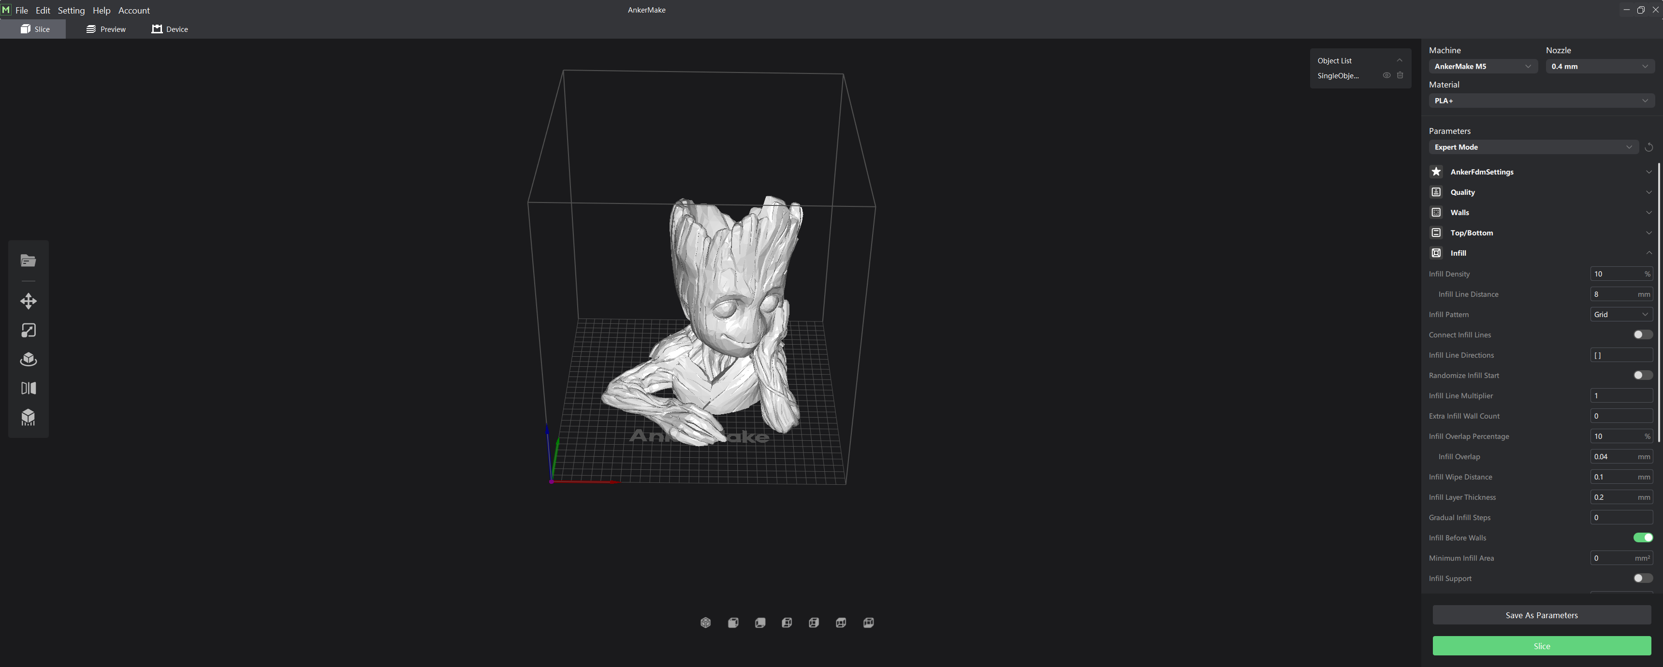Click the parameters panel vertical scrollbar
Viewport: 1663px width, 667px height.
[x=1659, y=304]
